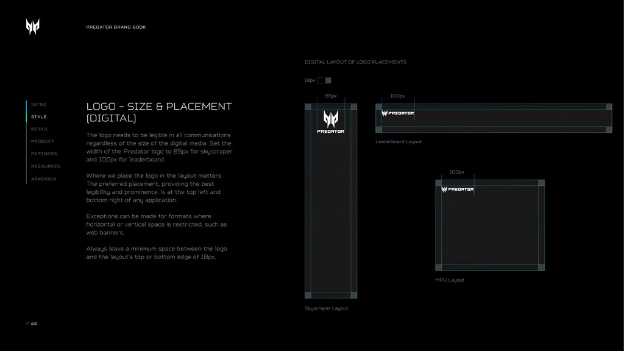624x351 pixels.
Task: Click the page number P 22
Action: click(32, 324)
